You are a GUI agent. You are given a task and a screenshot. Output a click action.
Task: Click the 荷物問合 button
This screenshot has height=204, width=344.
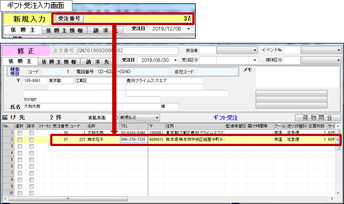click(318, 118)
